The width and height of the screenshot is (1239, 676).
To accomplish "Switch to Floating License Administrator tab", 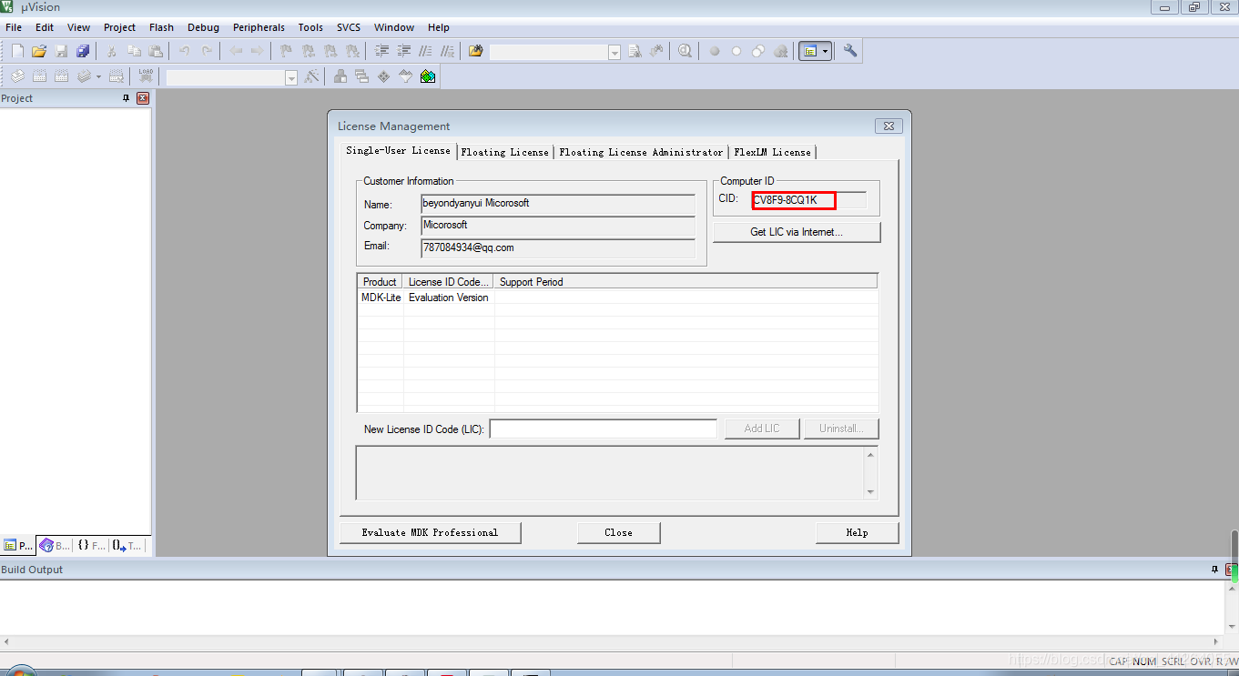I will pos(641,152).
